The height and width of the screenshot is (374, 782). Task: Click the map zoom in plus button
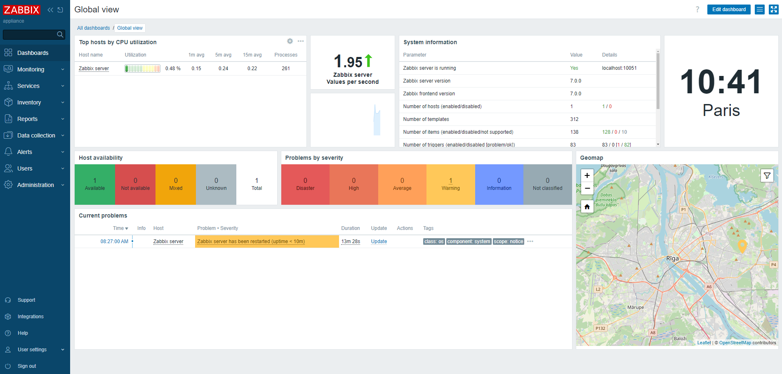point(587,175)
